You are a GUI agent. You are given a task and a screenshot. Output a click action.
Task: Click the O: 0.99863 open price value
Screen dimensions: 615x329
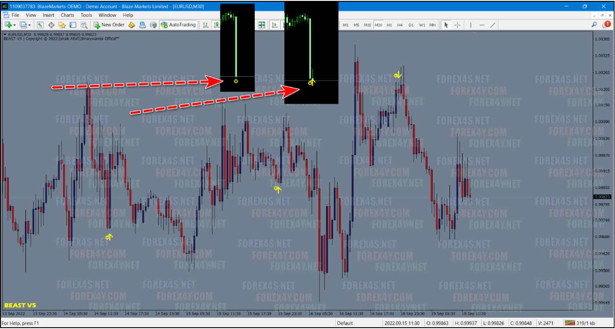click(437, 323)
